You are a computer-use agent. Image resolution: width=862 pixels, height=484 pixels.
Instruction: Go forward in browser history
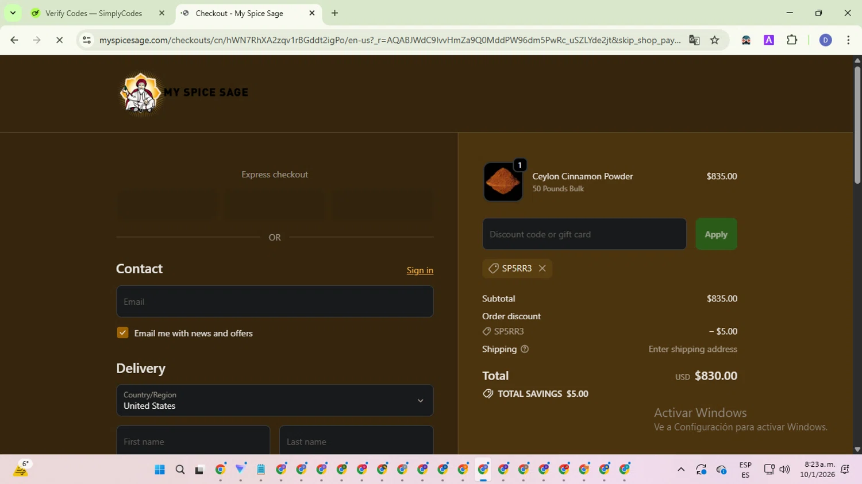tap(37, 40)
